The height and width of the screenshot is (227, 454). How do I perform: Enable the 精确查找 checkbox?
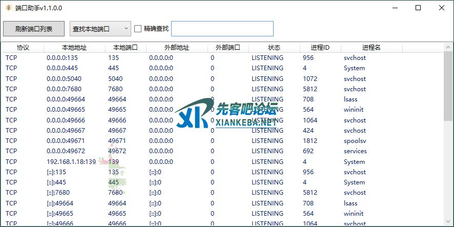[x=138, y=29]
